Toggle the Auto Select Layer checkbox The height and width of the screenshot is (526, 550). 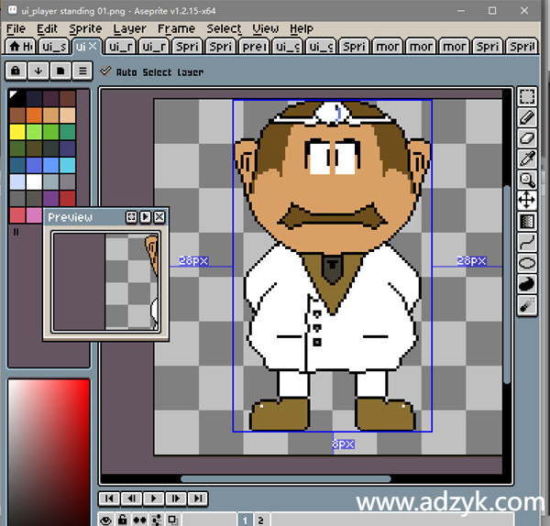tap(106, 71)
